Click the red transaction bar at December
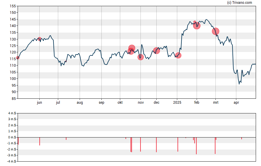The image size is (261, 166). coord(156,145)
